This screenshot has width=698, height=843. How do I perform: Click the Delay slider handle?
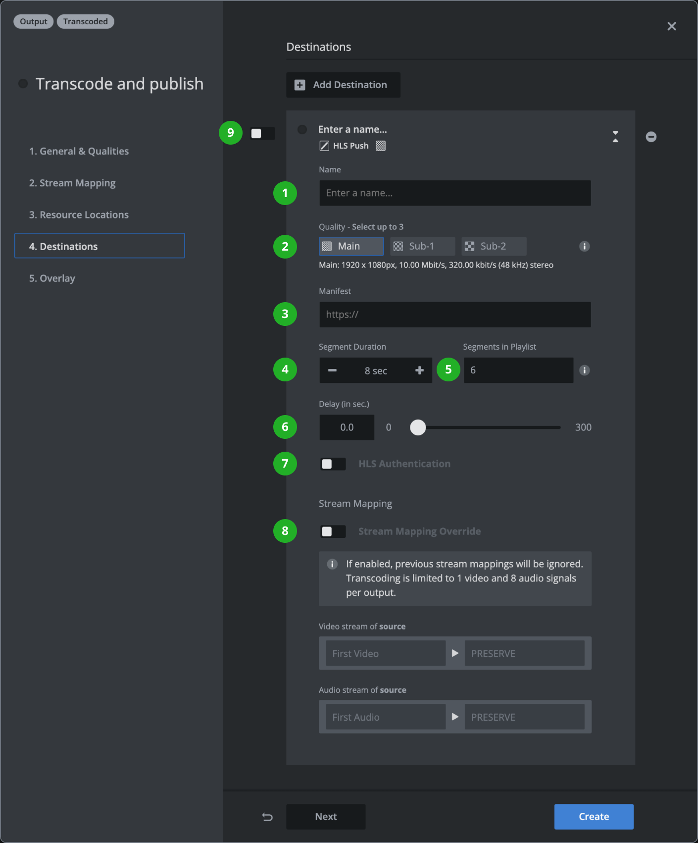(418, 427)
